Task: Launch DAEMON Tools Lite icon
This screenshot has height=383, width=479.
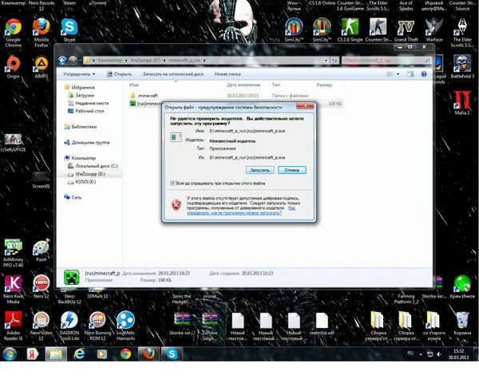Action: (69, 326)
